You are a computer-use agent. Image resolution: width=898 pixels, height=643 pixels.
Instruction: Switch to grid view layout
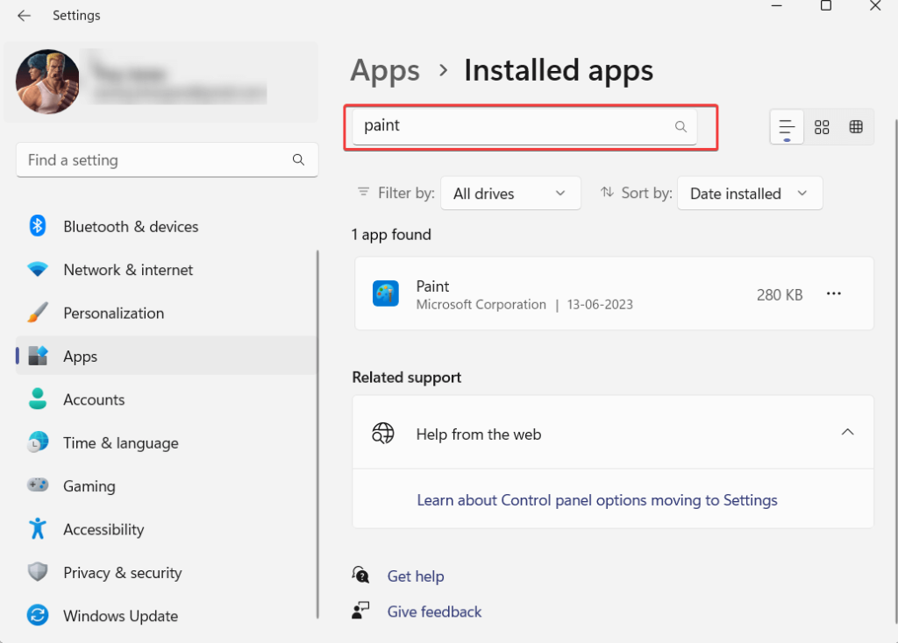(822, 127)
